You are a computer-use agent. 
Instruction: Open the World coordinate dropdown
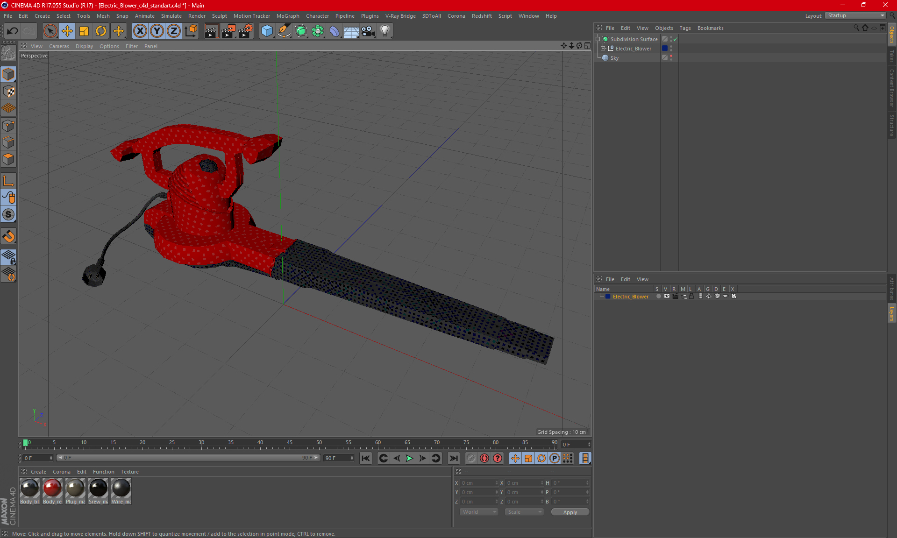coord(479,512)
